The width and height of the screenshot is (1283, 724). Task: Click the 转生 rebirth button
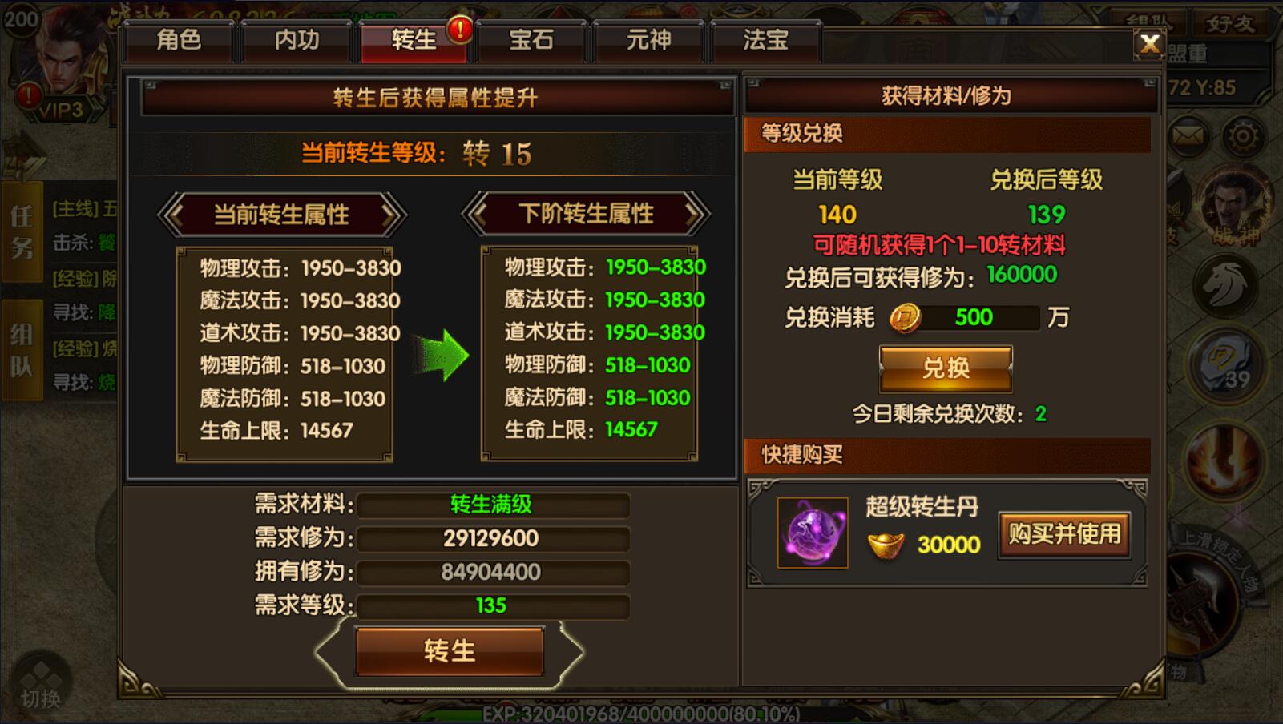450,650
